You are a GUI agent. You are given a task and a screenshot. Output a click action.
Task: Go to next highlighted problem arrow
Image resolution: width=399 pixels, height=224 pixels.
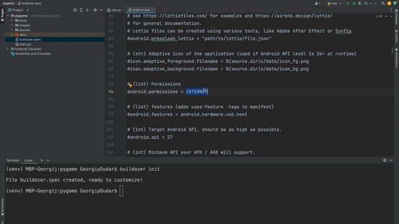pyautogui.click(x=391, y=16)
